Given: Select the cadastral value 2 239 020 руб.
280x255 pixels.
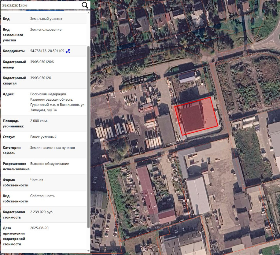Looking at the screenshot, I should click(42, 212).
